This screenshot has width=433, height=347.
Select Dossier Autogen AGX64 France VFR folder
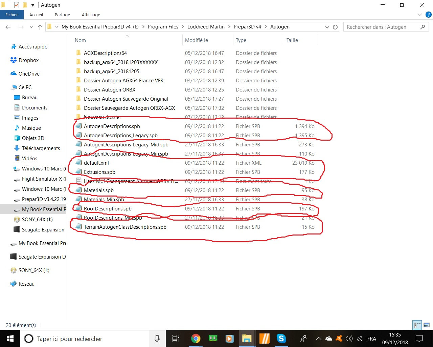pos(123,81)
